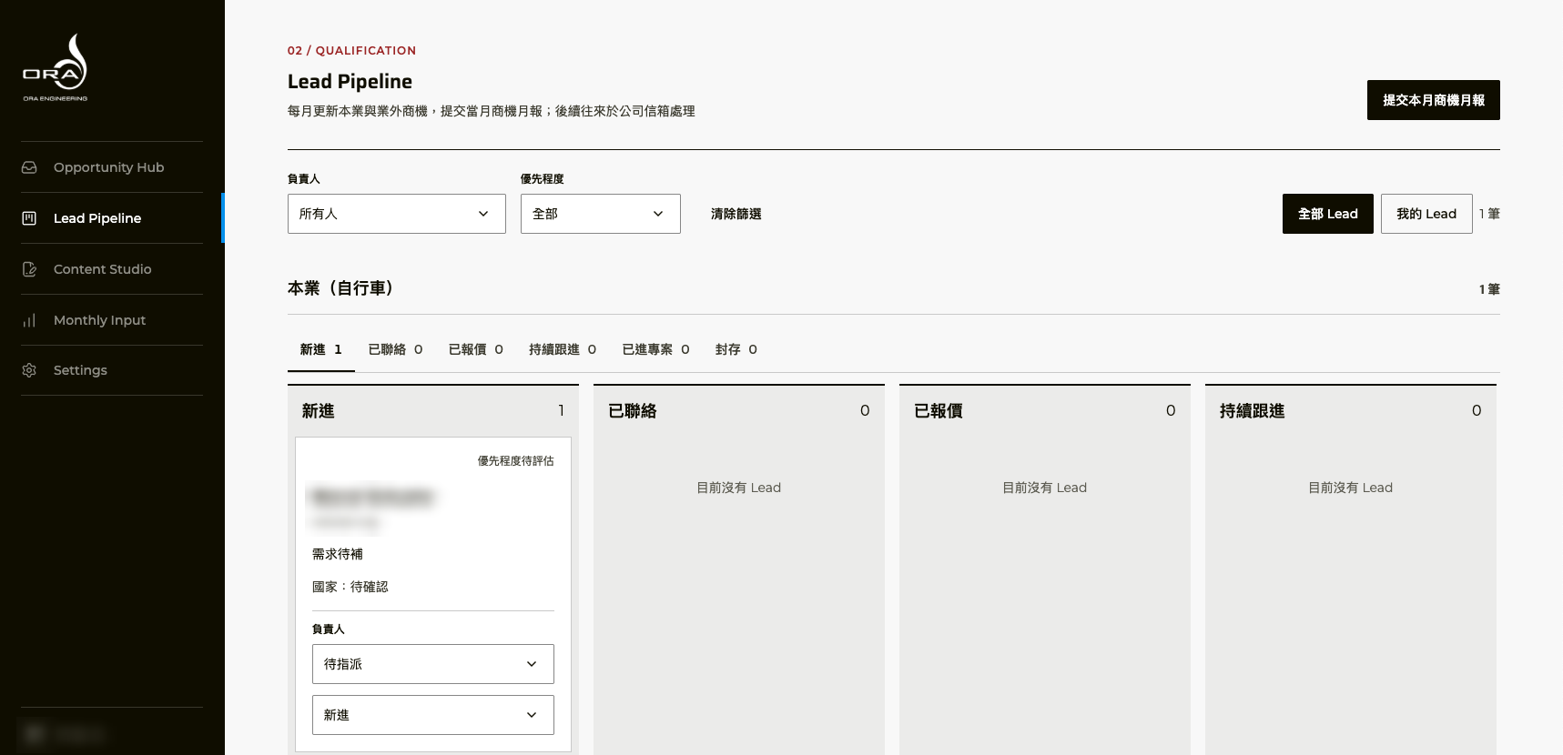Click the blurred lead name on card
The width and height of the screenshot is (1563, 755).
click(x=372, y=497)
